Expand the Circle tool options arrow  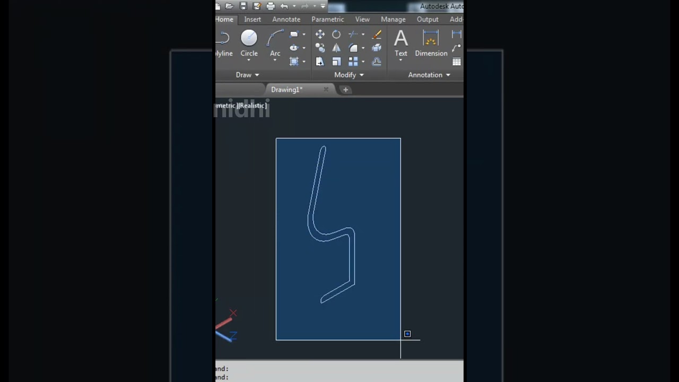(249, 60)
